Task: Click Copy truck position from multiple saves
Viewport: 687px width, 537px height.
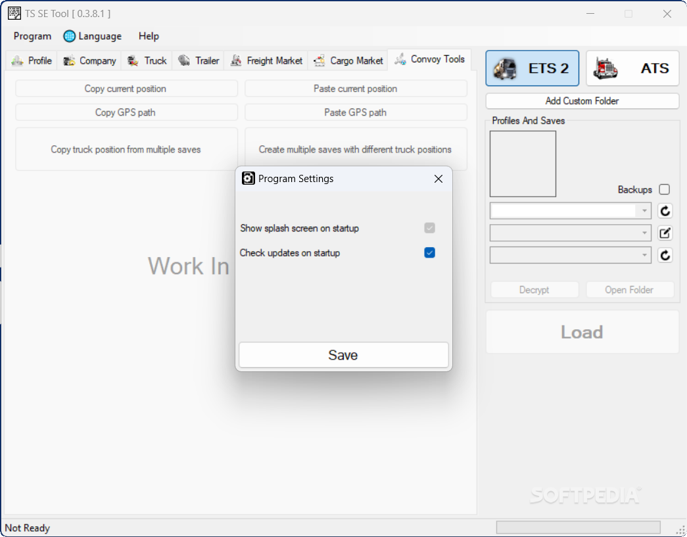Action: coord(126,149)
